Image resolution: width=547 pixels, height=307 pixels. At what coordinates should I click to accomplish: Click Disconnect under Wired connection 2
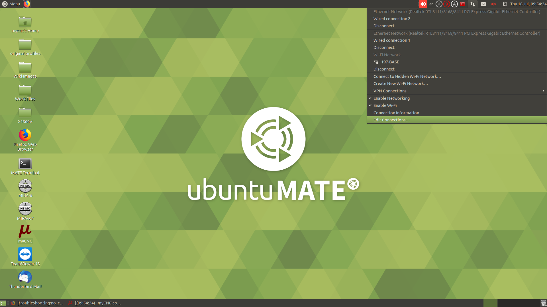[384, 26]
